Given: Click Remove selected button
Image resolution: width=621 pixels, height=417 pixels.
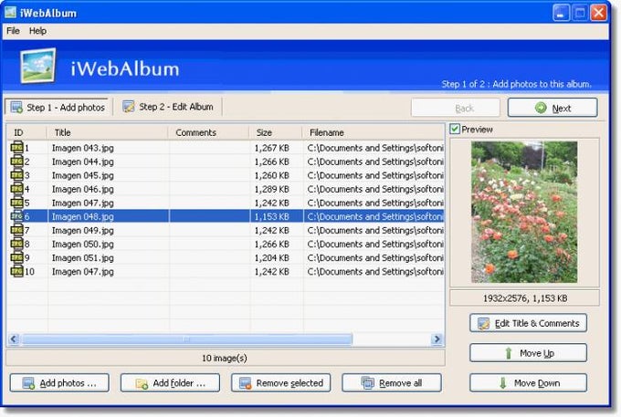Looking at the screenshot, I should (280, 383).
